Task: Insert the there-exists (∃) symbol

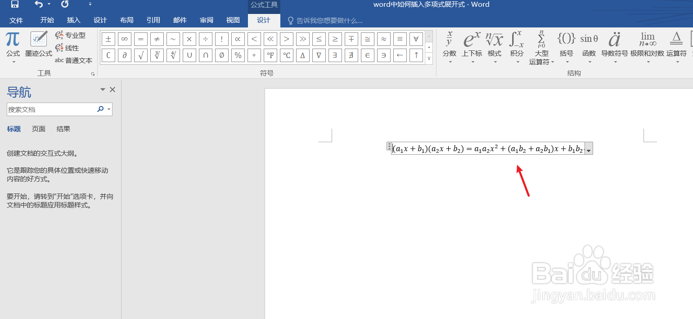Action: 335,55
